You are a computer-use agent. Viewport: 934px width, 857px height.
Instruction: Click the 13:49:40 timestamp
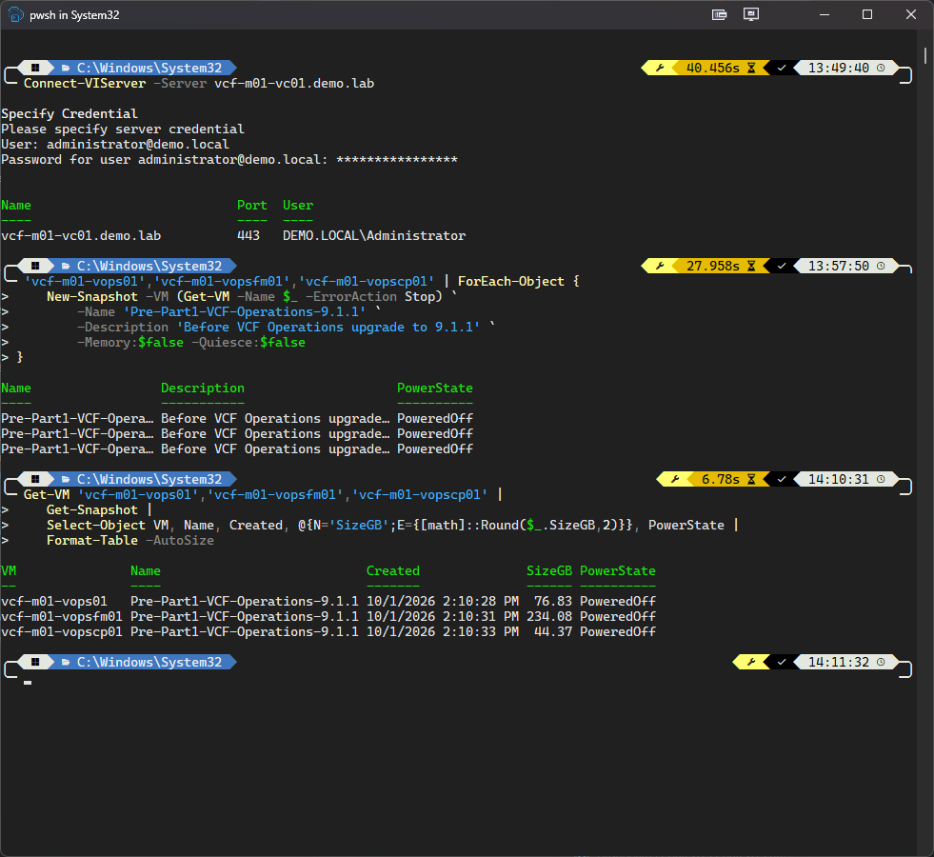point(838,68)
